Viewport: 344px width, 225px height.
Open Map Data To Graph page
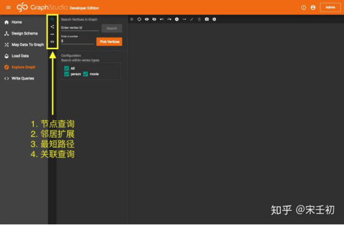24,44
